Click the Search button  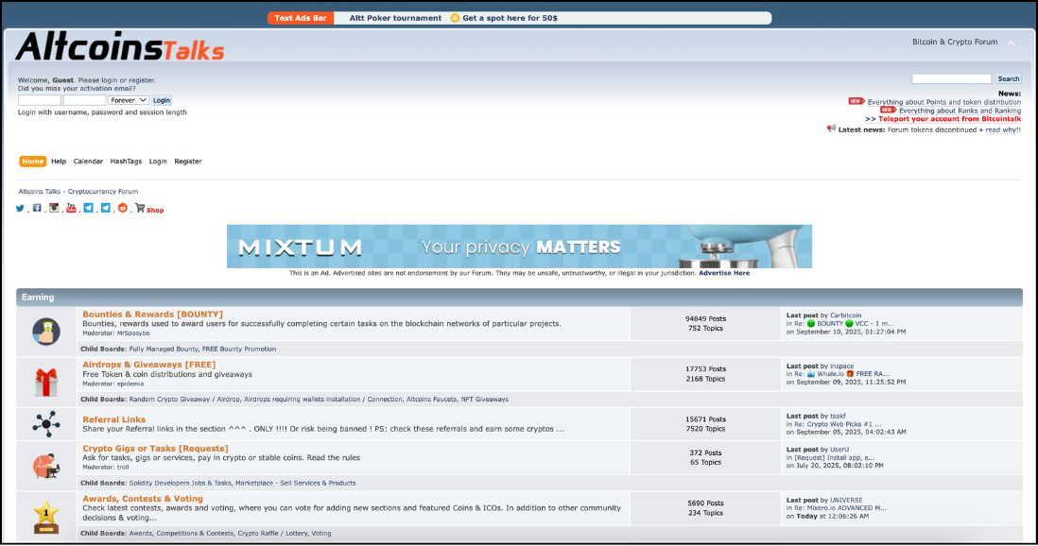pos(1008,78)
